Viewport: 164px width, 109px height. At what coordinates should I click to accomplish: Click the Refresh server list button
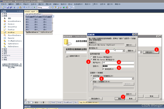pyautogui.click(x=131, y=51)
